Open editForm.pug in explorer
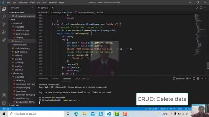209x117 pixels. click(22, 34)
